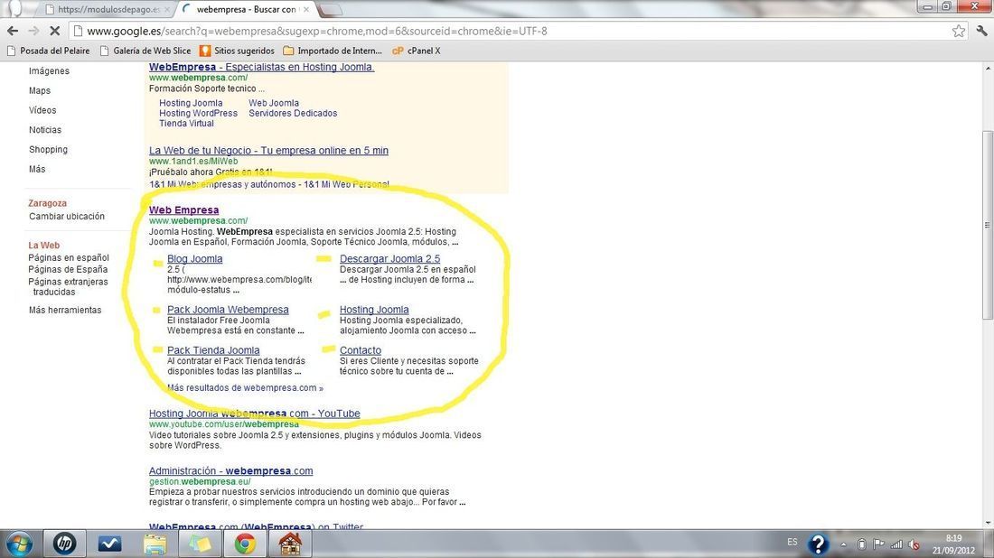Image resolution: width=994 pixels, height=558 pixels.
Task: Open the file explorer taskbar icon
Action: (155, 544)
